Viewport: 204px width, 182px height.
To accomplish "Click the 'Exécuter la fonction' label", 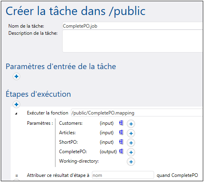I will [x=48, y=113].
